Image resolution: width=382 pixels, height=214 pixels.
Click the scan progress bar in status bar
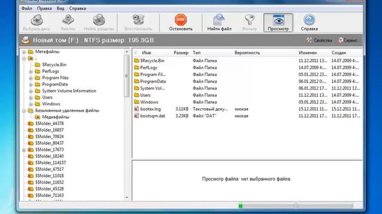pos(295,206)
